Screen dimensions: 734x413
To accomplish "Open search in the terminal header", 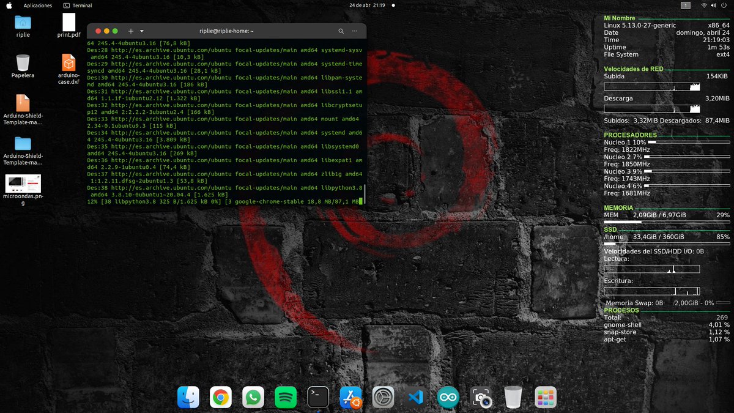I will [341, 31].
